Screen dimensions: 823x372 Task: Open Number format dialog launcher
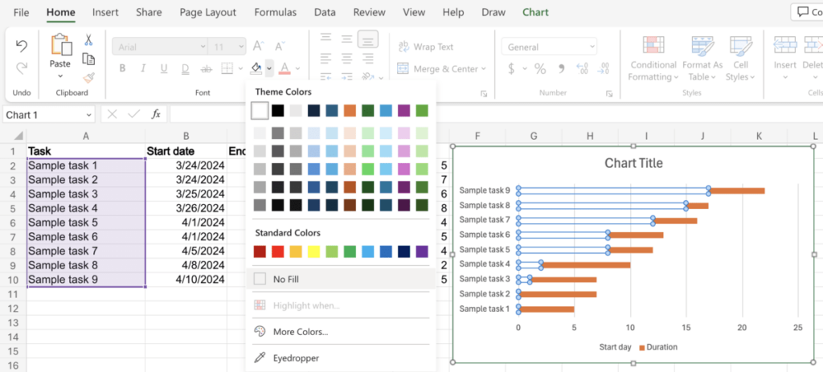point(609,93)
